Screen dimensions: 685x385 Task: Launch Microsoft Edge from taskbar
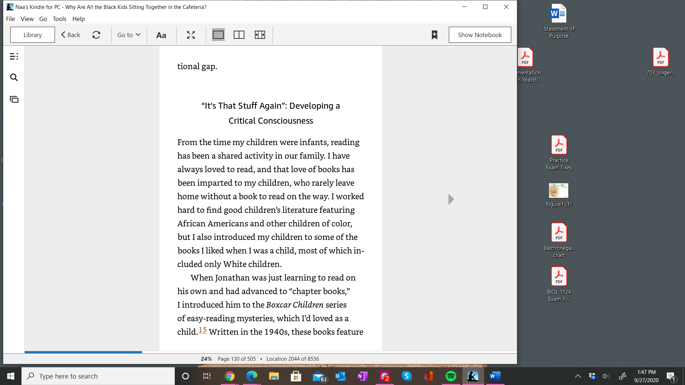(252, 376)
